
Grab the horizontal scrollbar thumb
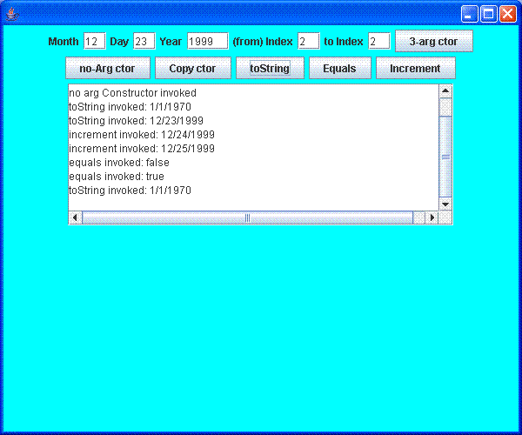247,217
